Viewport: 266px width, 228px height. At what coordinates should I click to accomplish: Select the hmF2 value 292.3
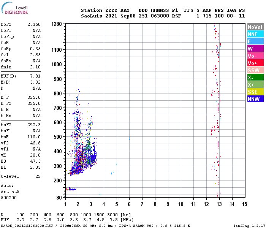click(x=34, y=125)
